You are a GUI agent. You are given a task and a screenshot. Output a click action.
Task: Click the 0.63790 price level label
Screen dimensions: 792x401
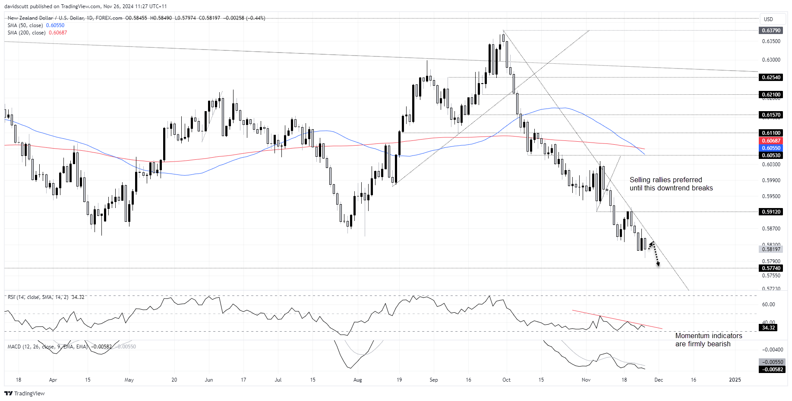[x=771, y=31]
